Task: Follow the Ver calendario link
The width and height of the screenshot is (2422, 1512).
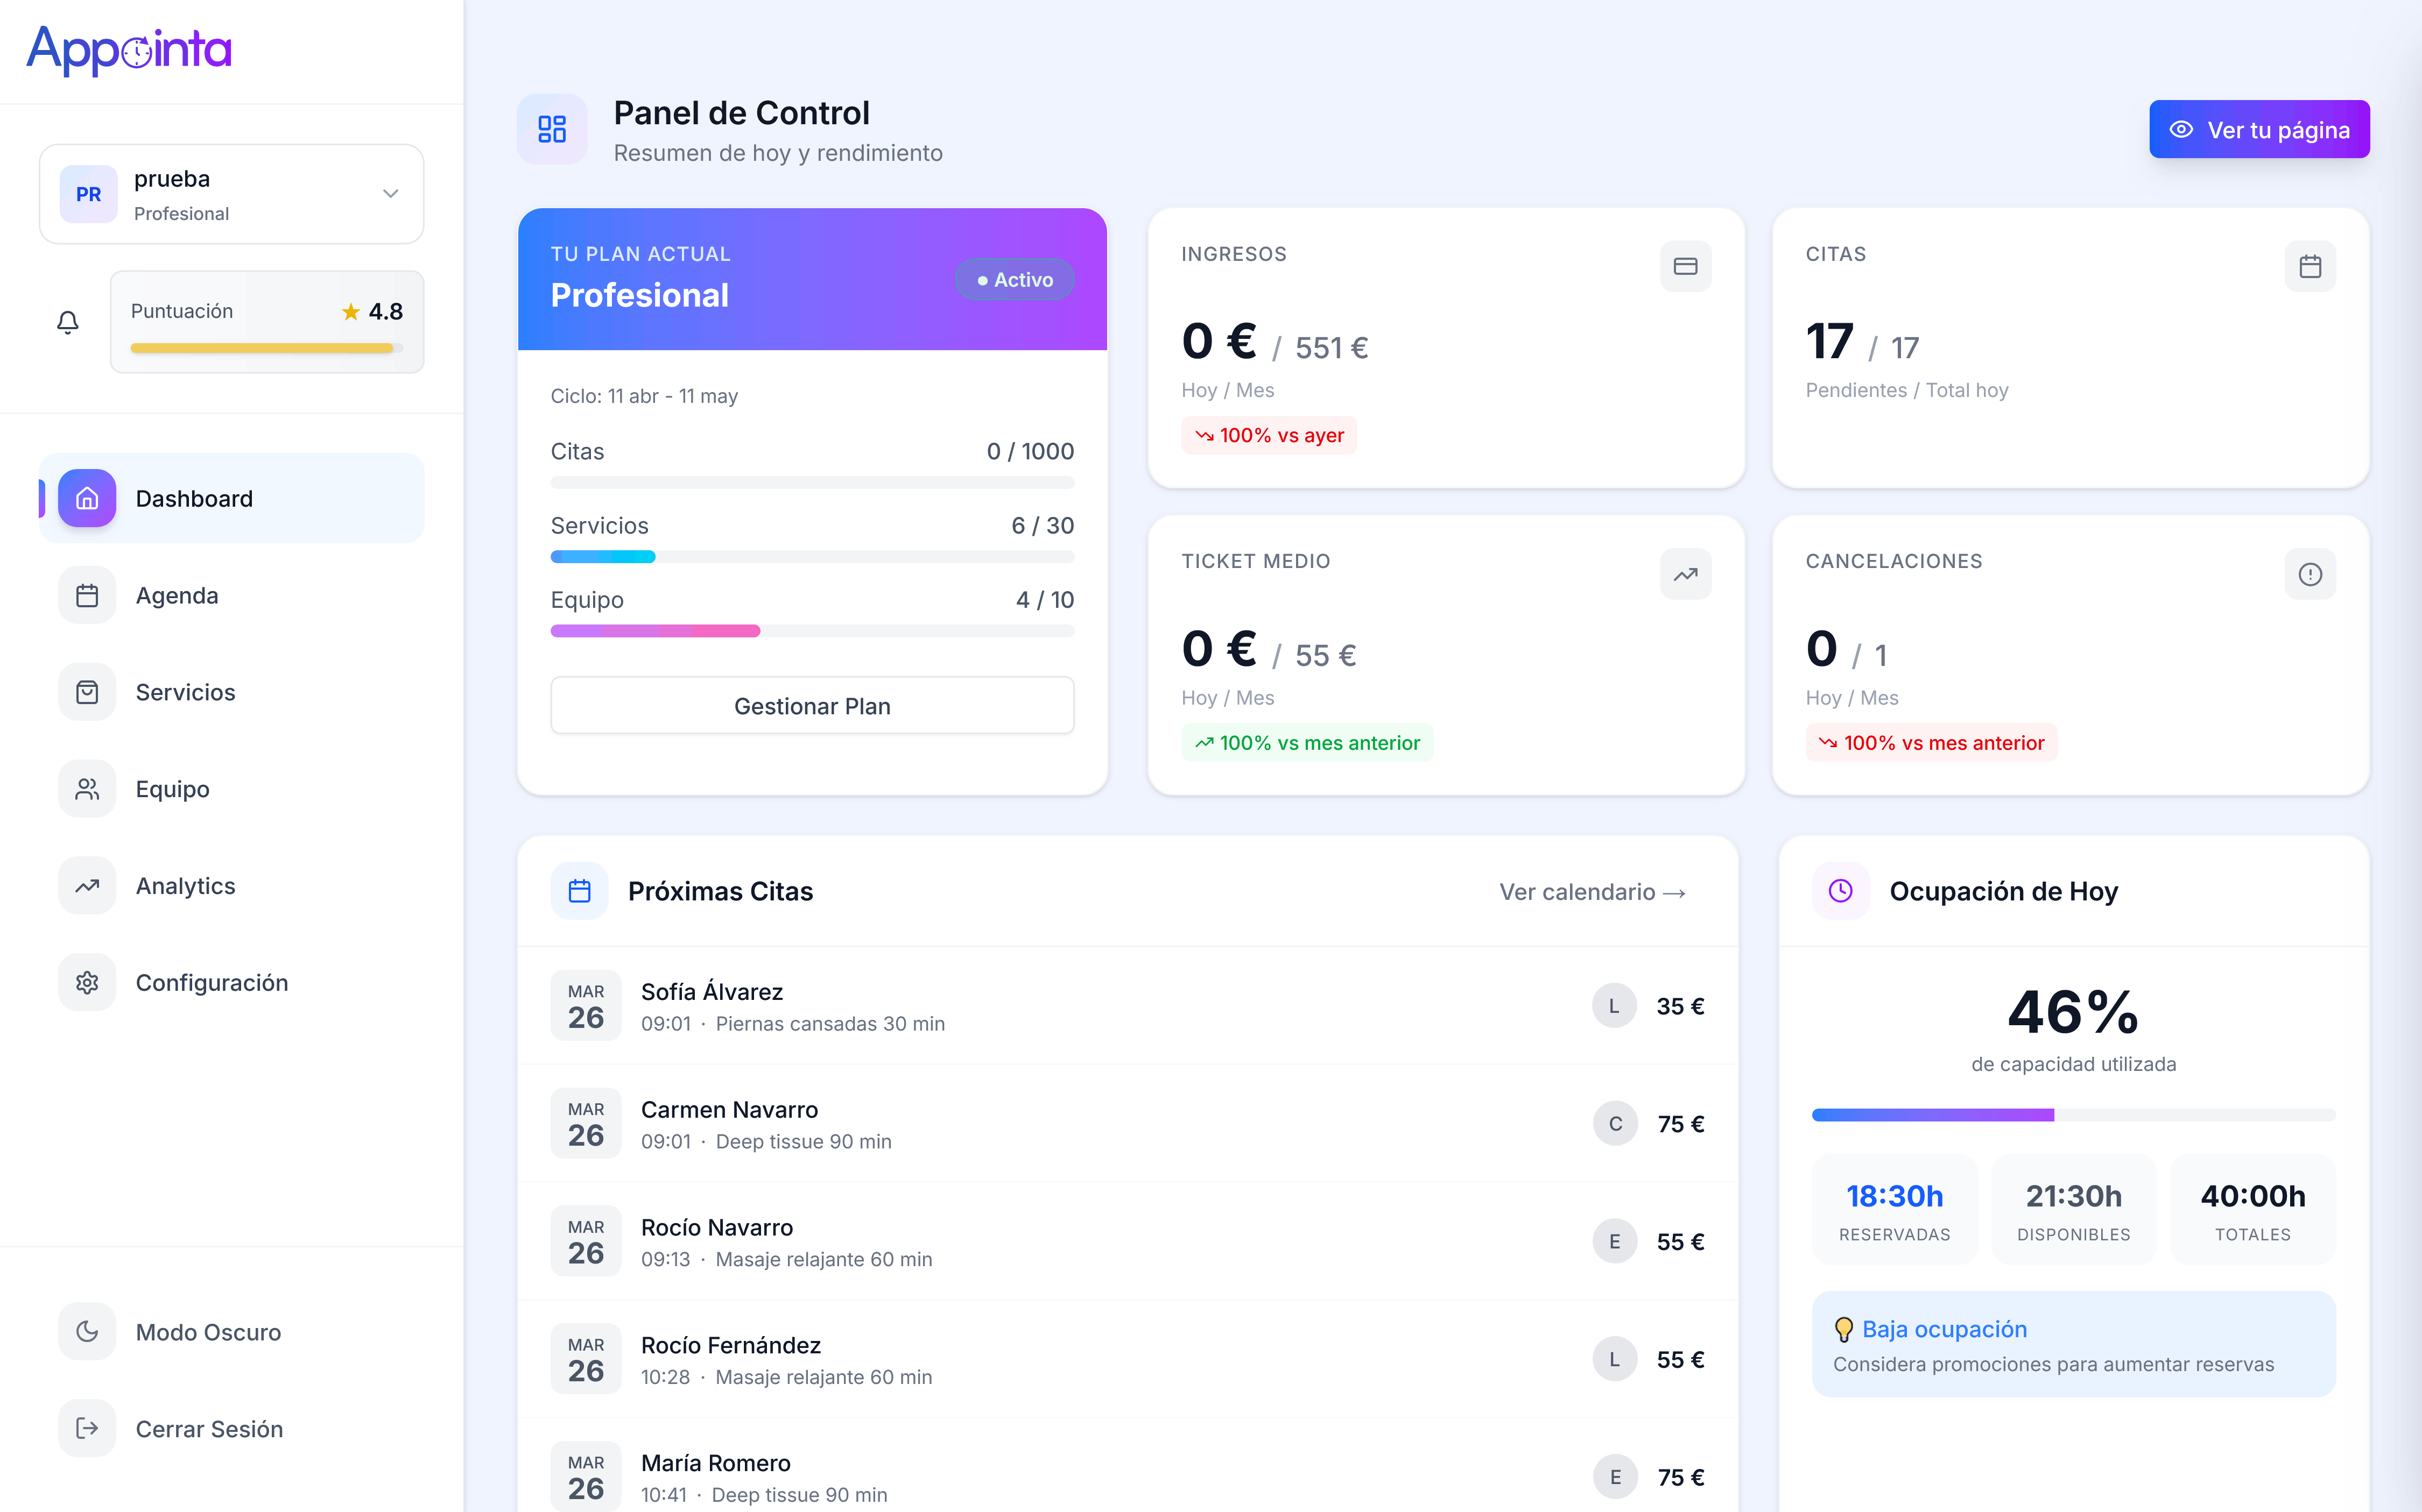Action: (1592, 891)
